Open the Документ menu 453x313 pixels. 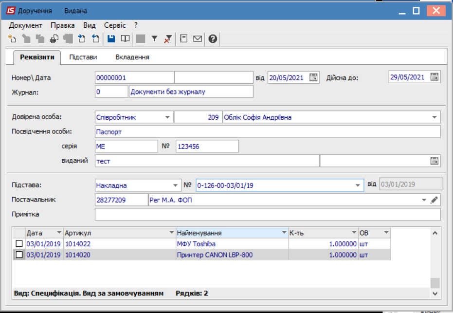click(25, 25)
